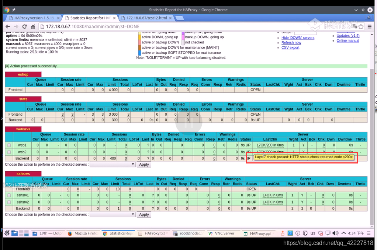377x250 pixels.
Task: Click the sshsrv2 server name
Action: [x=23, y=202]
